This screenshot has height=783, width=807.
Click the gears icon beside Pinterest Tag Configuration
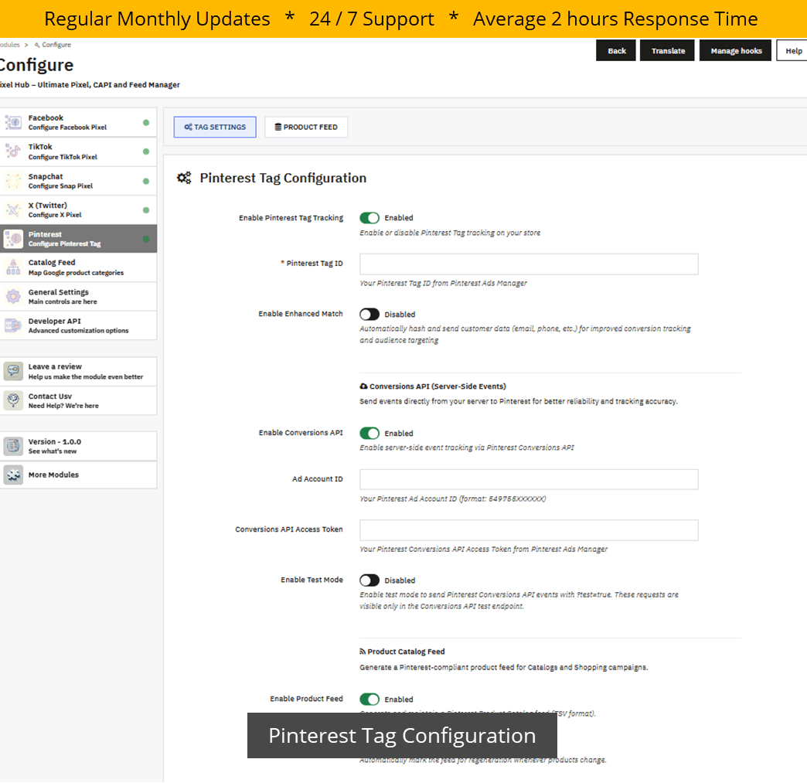click(x=184, y=178)
